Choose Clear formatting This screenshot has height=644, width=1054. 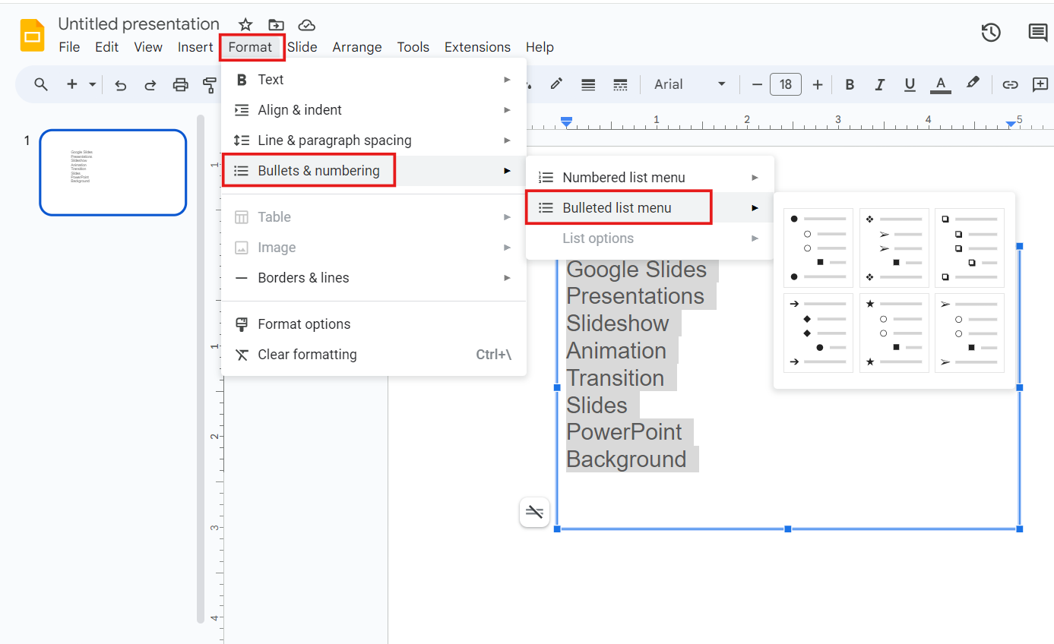374,355
